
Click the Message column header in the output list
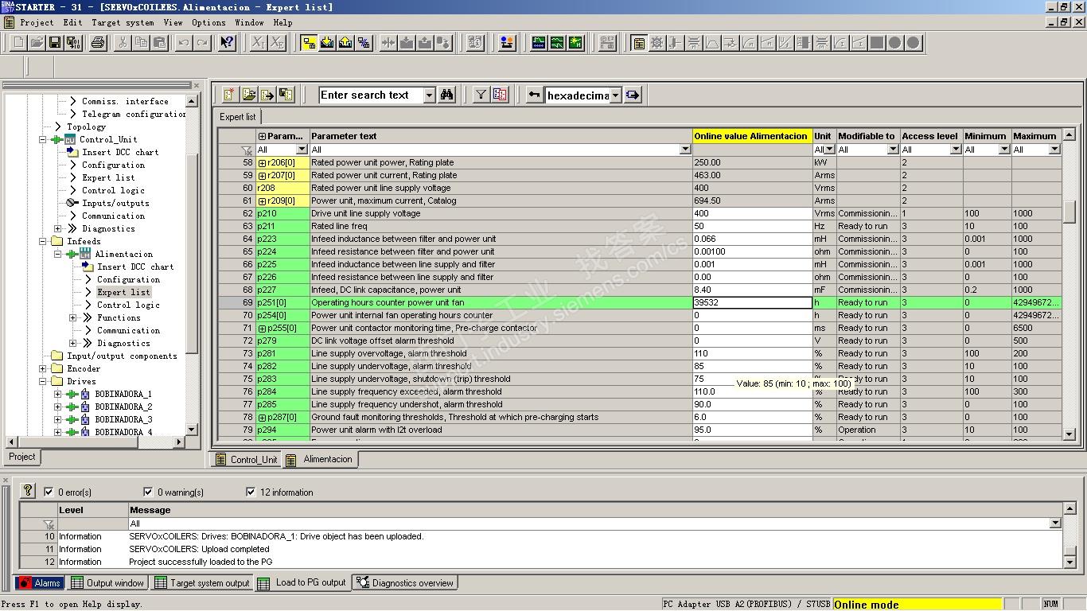point(595,510)
